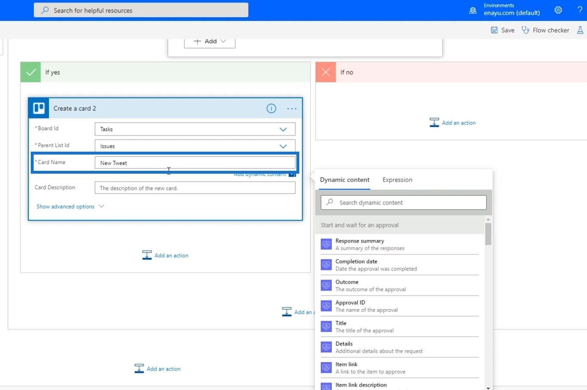The image size is (587, 390).
Task: Click Add an action icon in If yes branch
Action: tap(147, 255)
